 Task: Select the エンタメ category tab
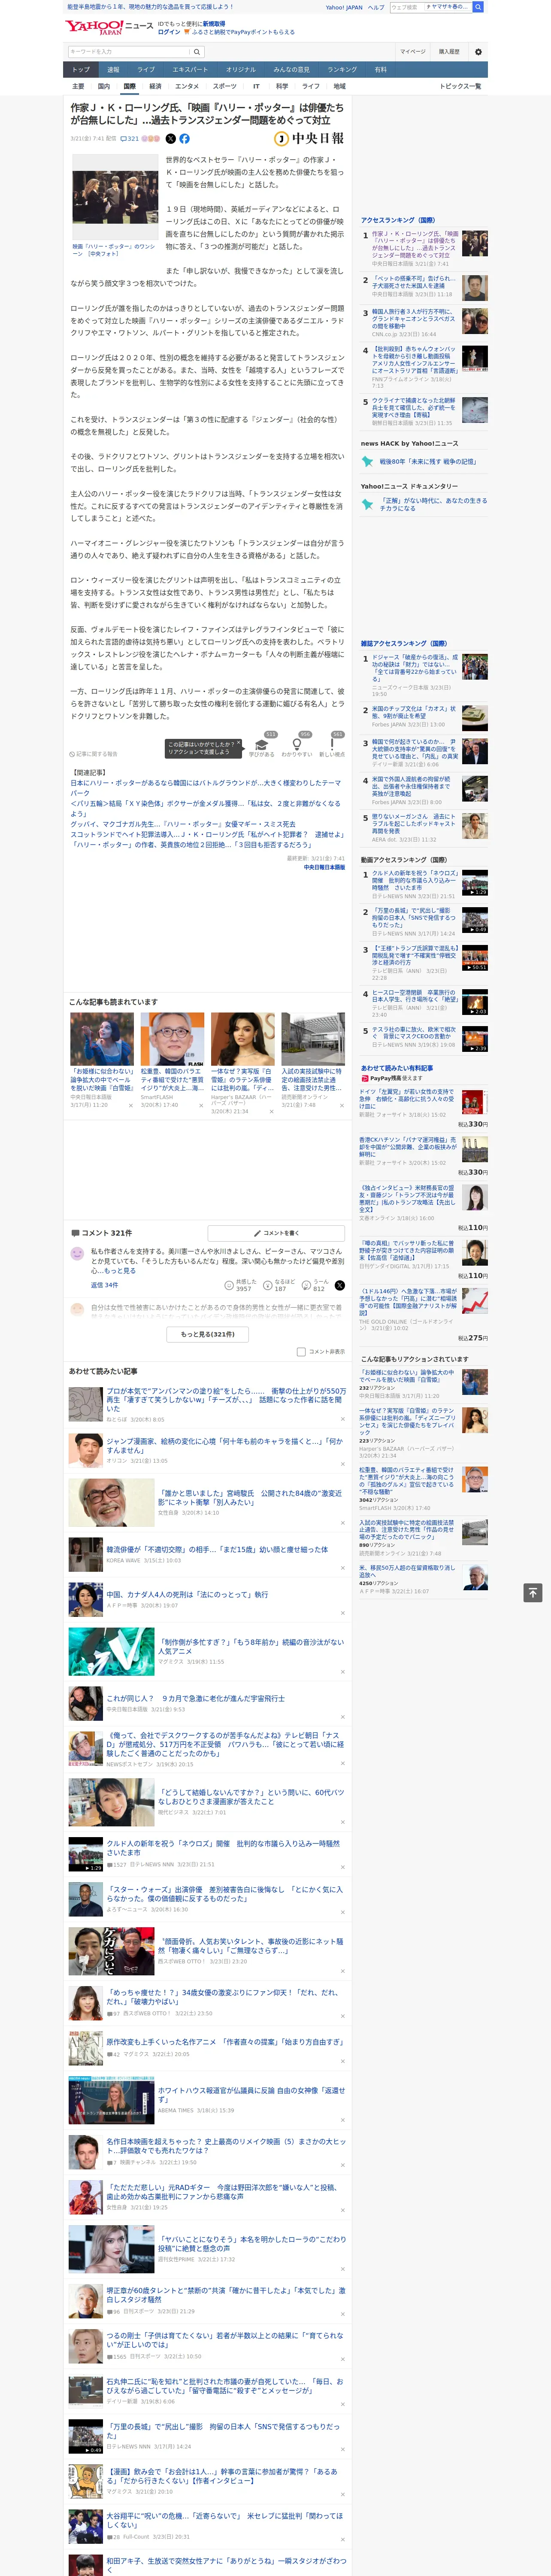pyautogui.click(x=187, y=86)
